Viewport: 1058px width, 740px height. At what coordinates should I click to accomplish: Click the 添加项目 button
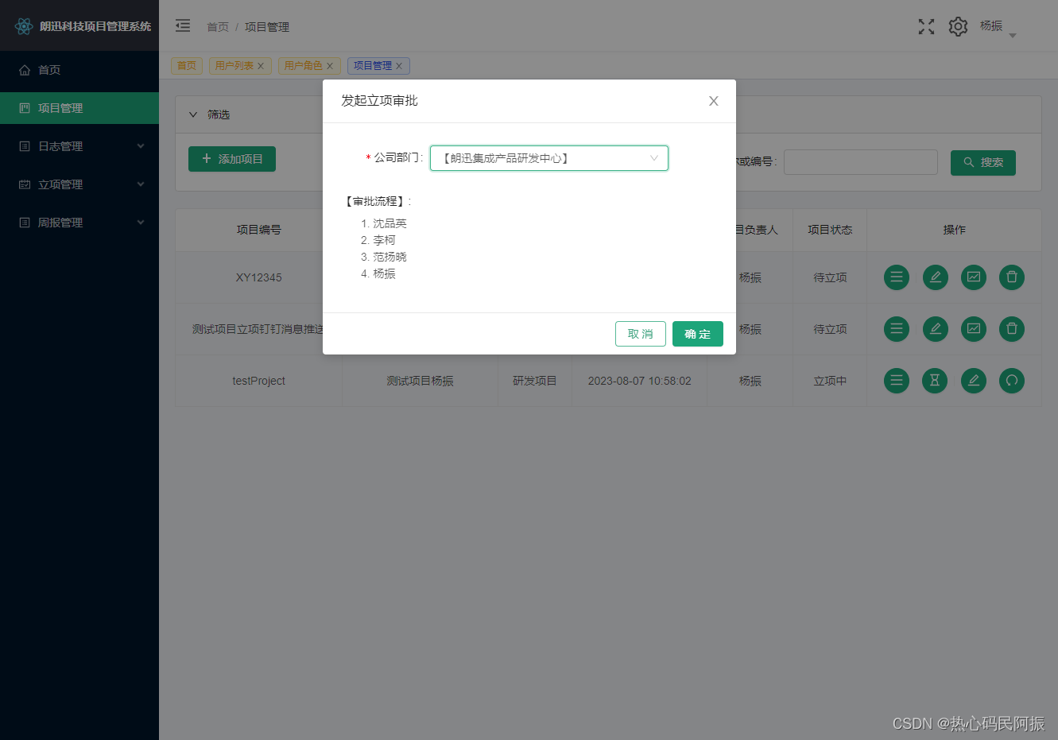[232, 159]
